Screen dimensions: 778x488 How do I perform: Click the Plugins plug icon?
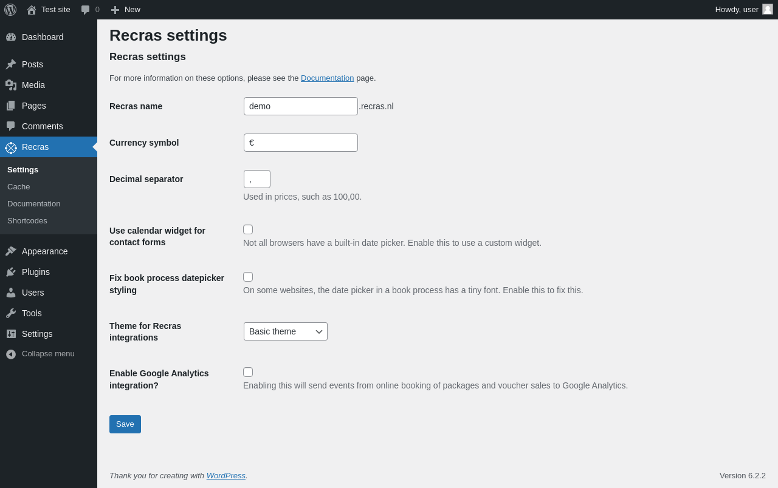tap(11, 272)
